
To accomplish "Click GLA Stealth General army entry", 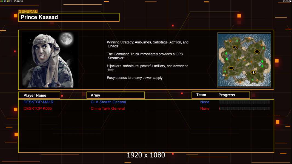I will coord(108,102).
